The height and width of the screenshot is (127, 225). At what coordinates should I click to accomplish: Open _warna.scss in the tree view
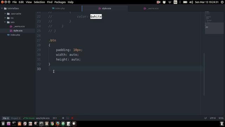pos(19,26)
